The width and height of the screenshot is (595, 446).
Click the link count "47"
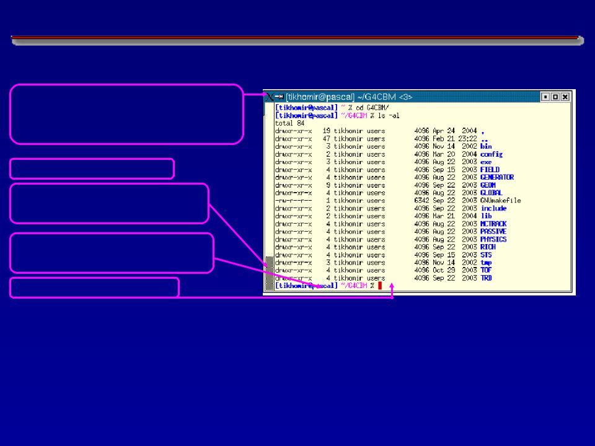(327, 139)
